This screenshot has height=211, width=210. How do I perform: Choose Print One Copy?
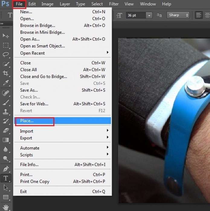(63, 181)
